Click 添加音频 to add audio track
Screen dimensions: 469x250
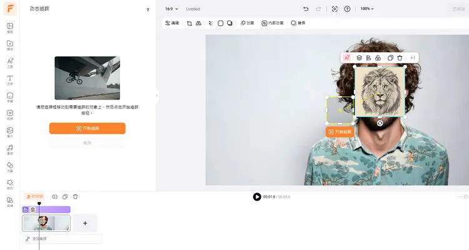39,239
